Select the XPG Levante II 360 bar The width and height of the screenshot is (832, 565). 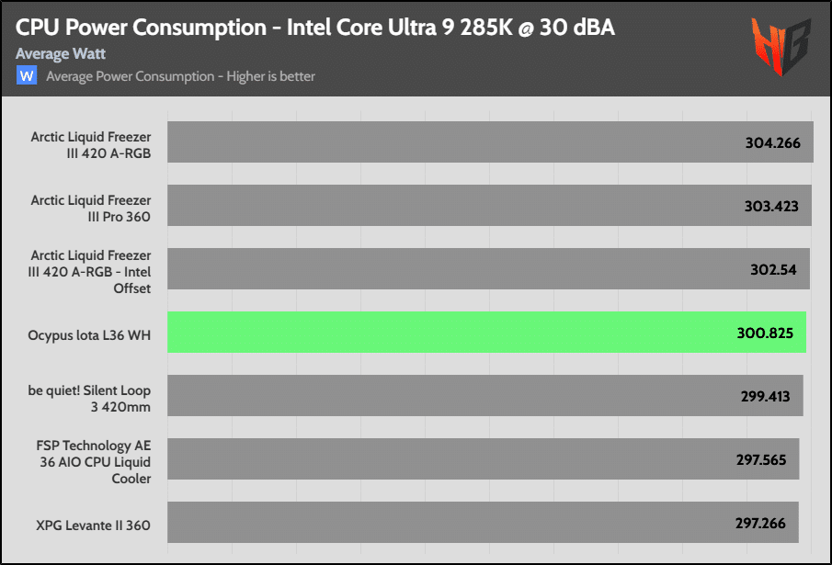point(483,523)
